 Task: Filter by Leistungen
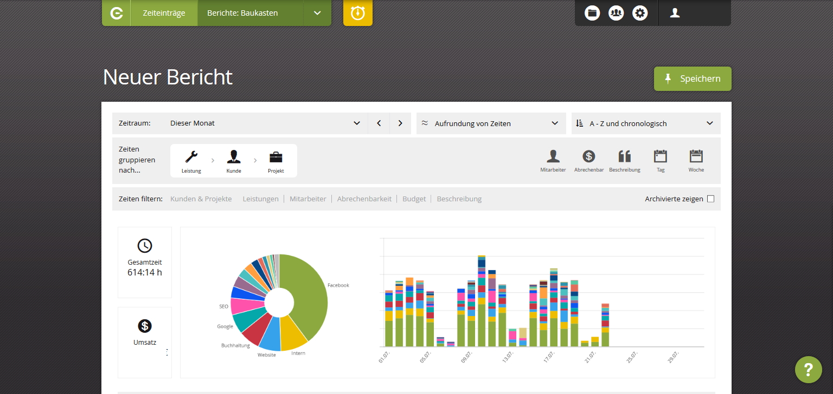point(260,199)
